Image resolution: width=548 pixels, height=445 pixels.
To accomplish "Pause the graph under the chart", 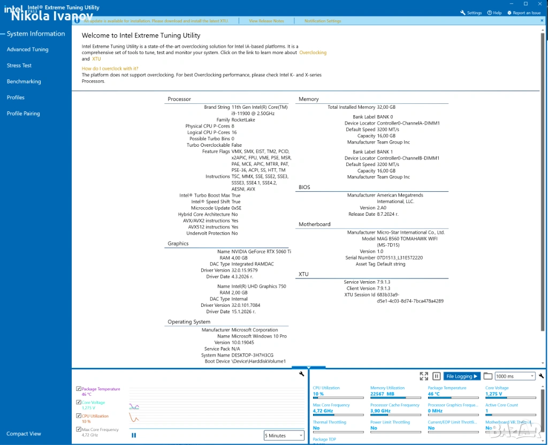I will [x=134, y=435].
